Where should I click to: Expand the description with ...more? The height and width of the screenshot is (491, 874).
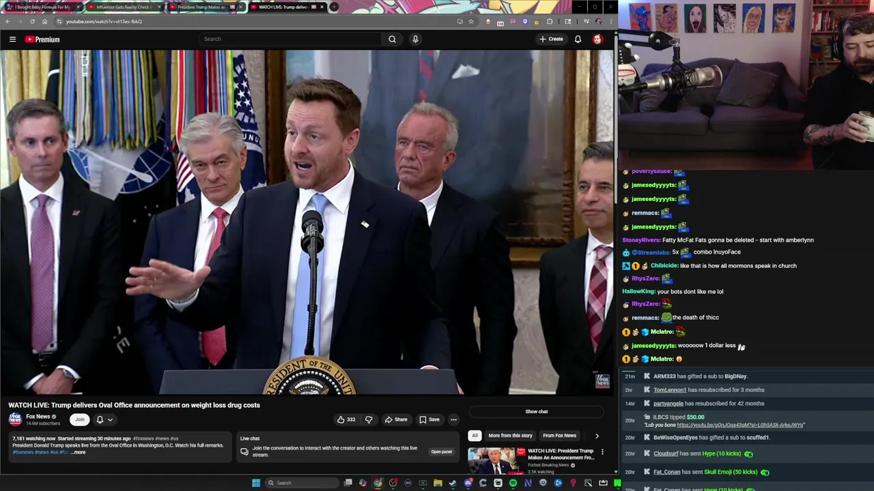pyautogui.click(x=79, y=452)
